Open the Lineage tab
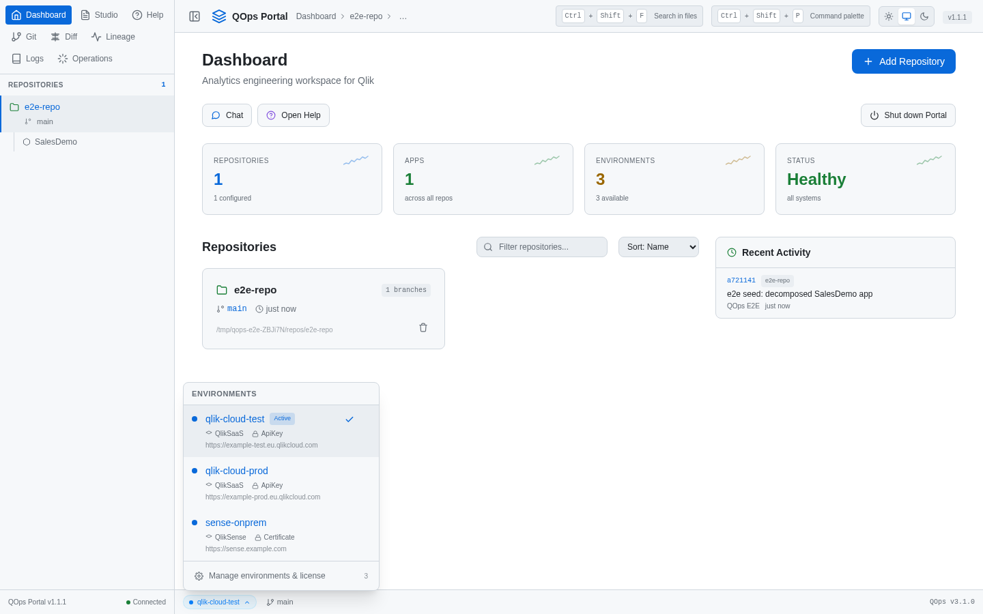This screenshot has height=614, width=983. pyautogui.click(x=113, y=37)
